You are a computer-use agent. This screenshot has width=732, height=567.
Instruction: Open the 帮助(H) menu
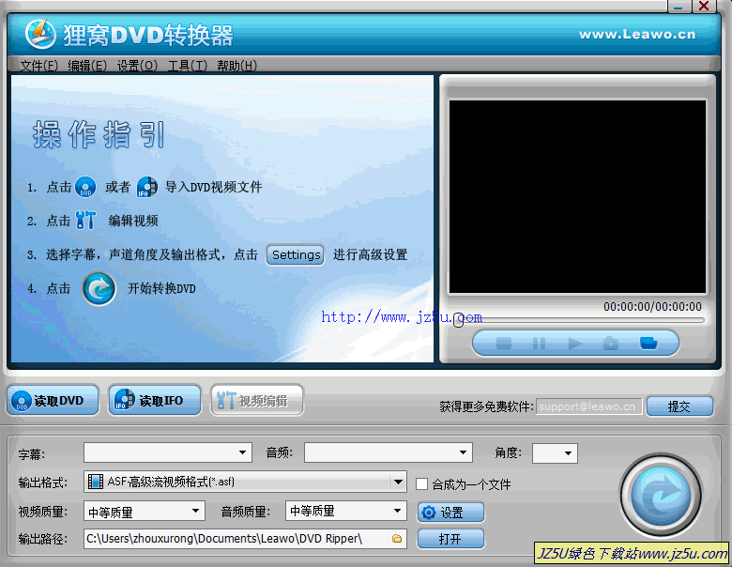[x=236, y=66]
